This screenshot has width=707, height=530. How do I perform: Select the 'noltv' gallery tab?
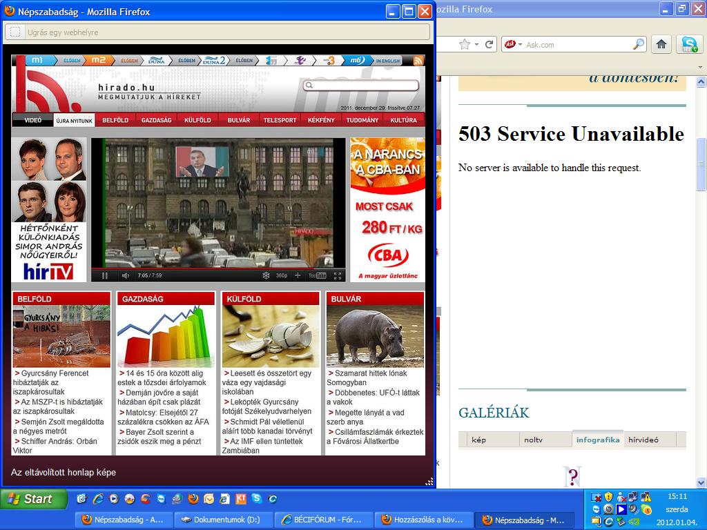(534, 440)
